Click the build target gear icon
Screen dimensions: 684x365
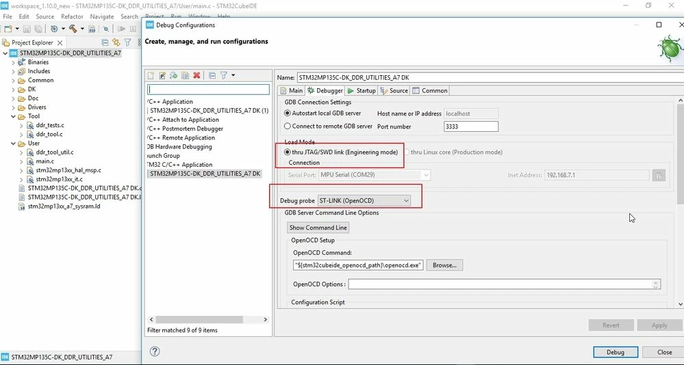click(x=54, y=29)
